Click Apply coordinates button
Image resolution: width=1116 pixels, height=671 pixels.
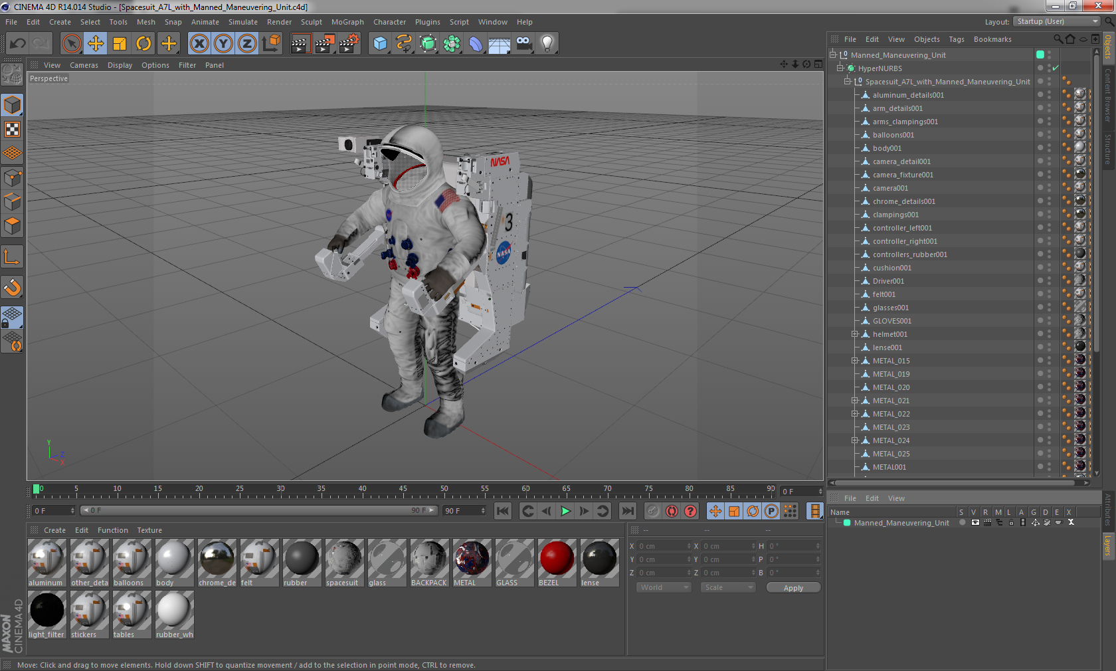point(793,587)
